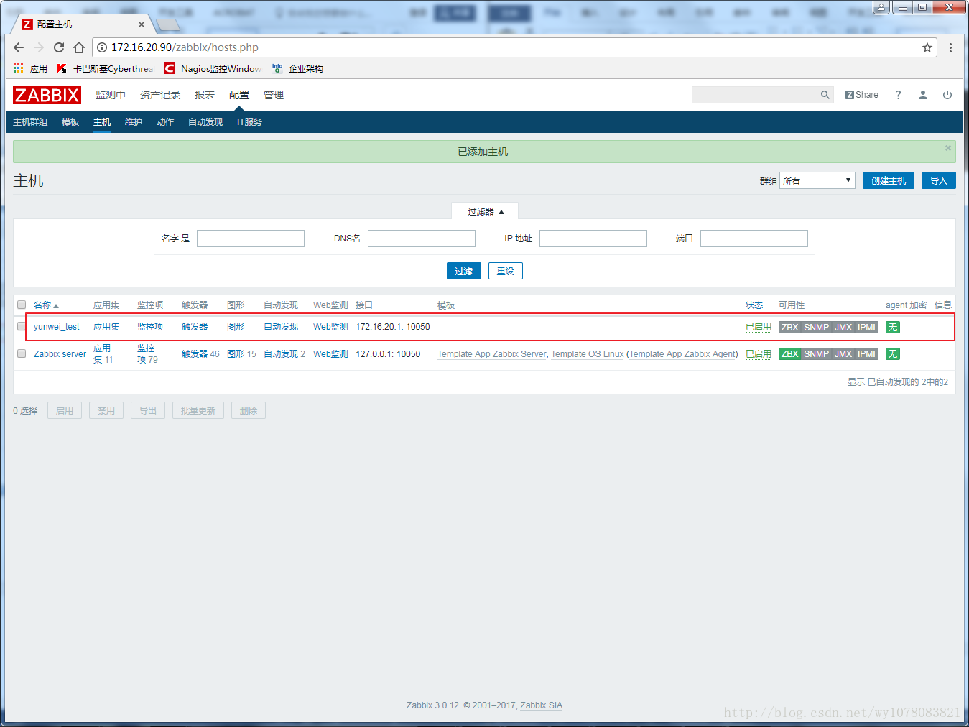
Task: Open the 资产记录 menu
Action: tap(160, 95)
